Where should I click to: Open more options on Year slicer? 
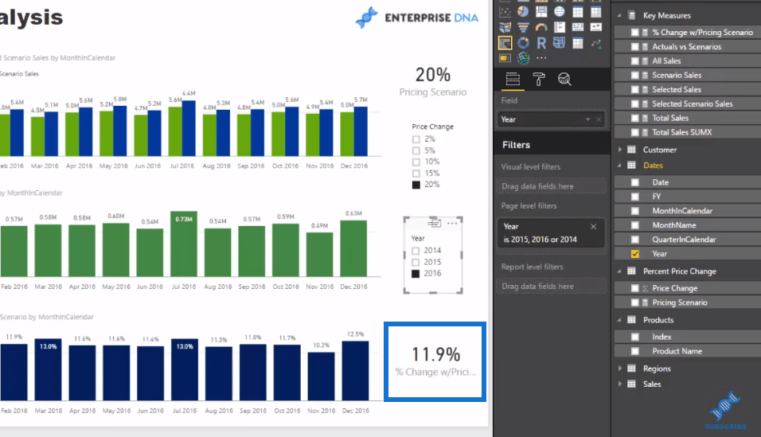(x=452, y=224)
